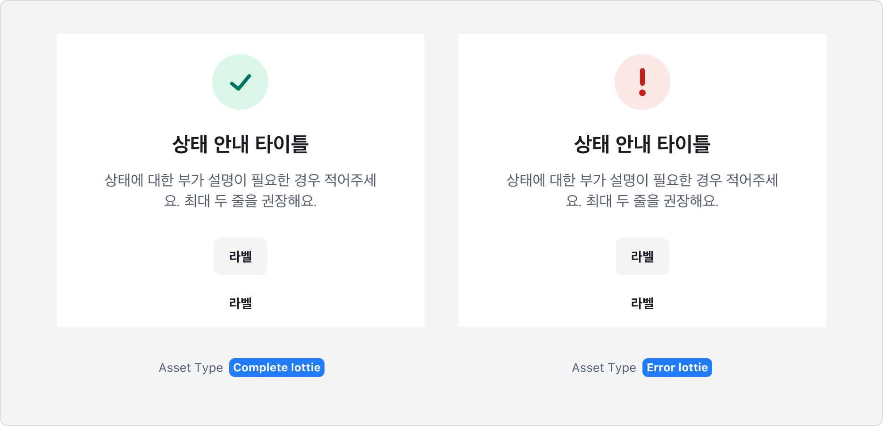Click the success status indicator on the left card
The image size is (883, 426).
(240, 82)
